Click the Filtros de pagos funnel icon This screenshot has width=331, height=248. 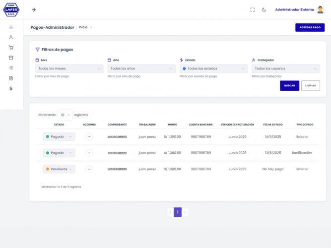click(x=37, y=50)
